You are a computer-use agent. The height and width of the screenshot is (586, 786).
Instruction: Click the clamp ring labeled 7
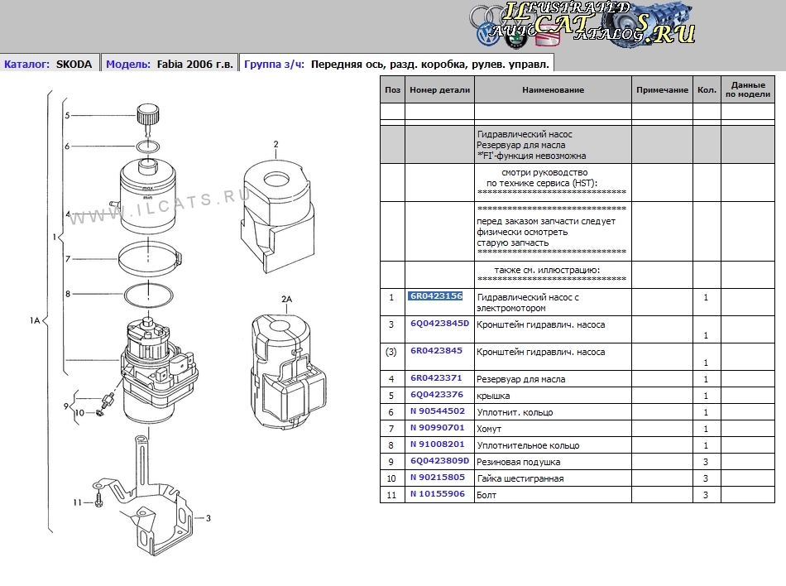pos(147,258)
